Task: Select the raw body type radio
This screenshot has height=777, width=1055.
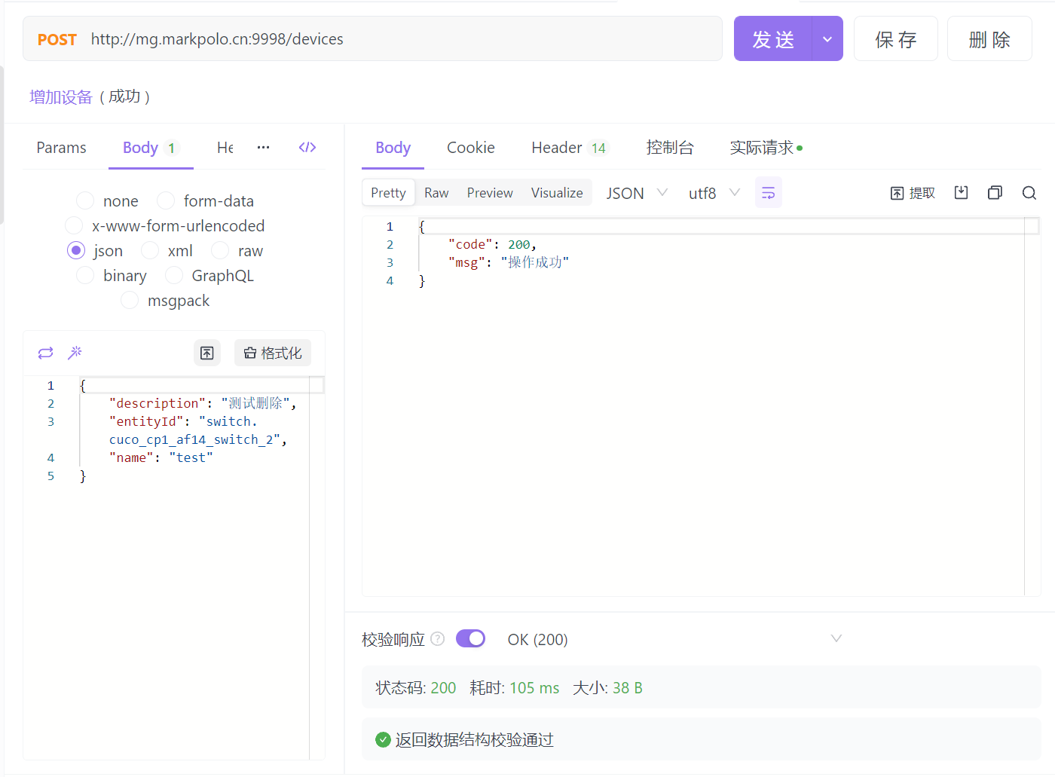Action: point(220,251)
